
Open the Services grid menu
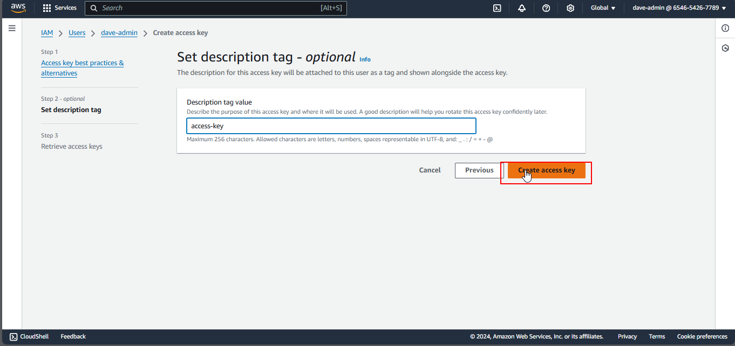click(59, 8)
